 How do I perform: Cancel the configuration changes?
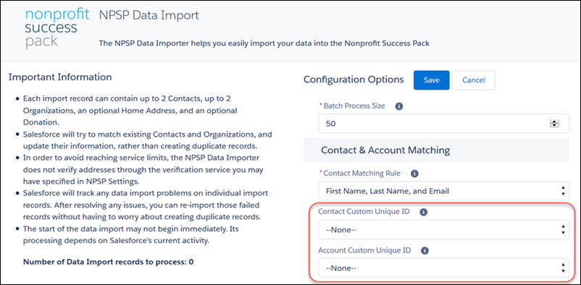(x=474, y=80)
